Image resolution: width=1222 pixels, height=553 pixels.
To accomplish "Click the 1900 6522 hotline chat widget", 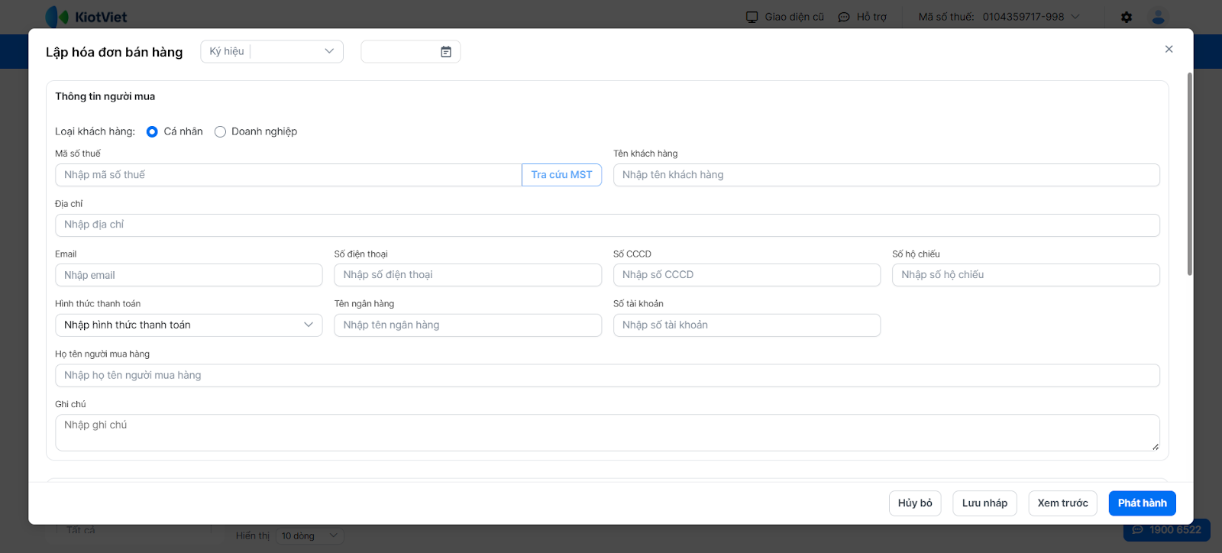I will [x=1166, y=530].
